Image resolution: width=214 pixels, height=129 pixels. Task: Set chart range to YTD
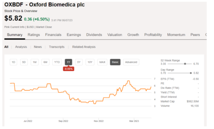coord(57,62)
